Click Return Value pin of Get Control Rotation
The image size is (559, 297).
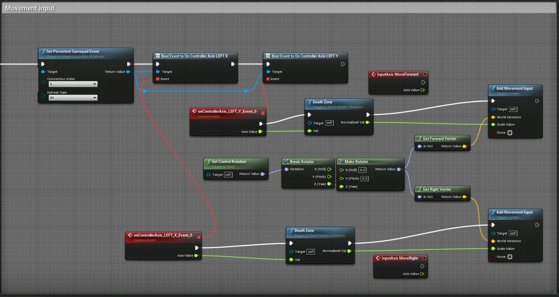pos(262,174)
